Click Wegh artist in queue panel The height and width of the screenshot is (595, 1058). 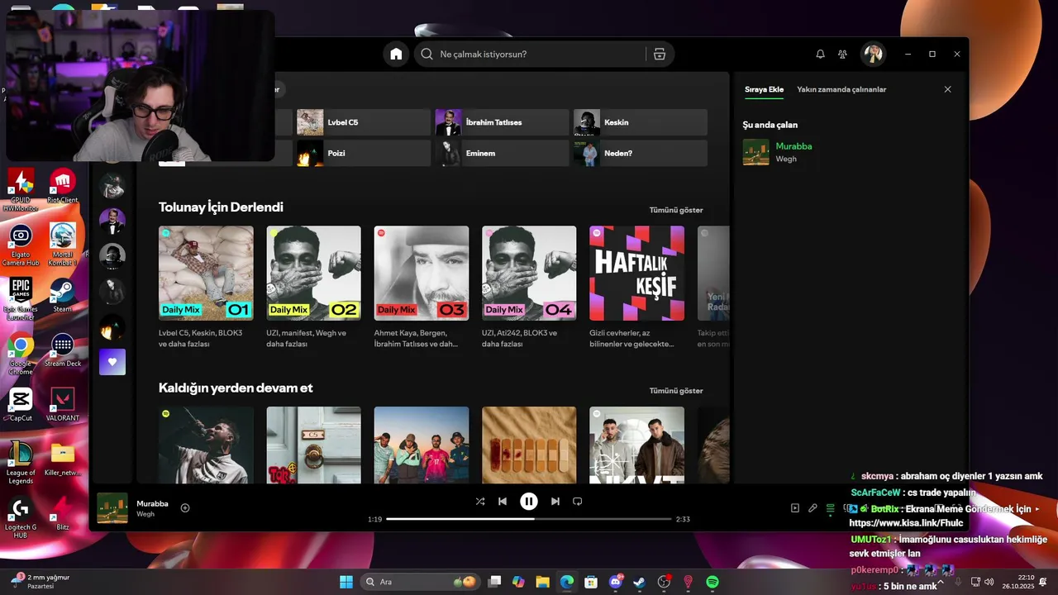point(786,159)
